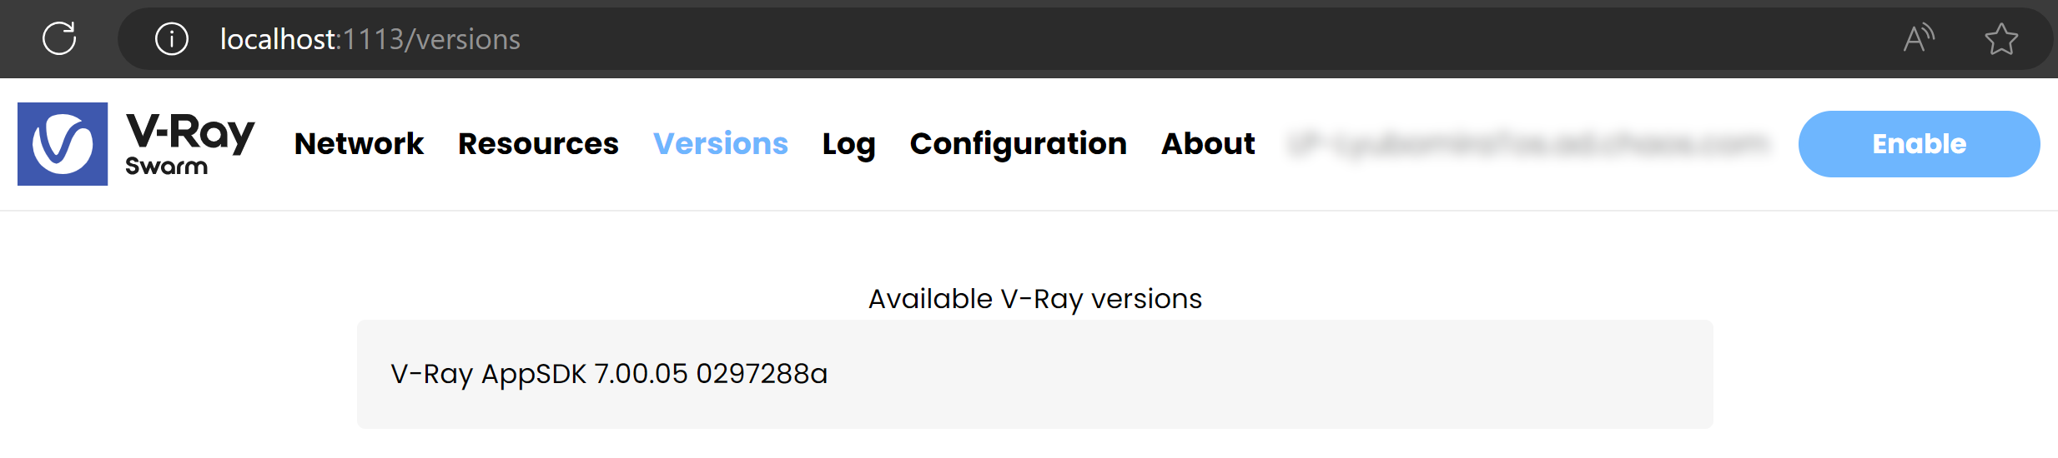Add page to favorites with star icon
Screen dimensions: 2058x458
pyautogui.click(x=2000, y=39)
